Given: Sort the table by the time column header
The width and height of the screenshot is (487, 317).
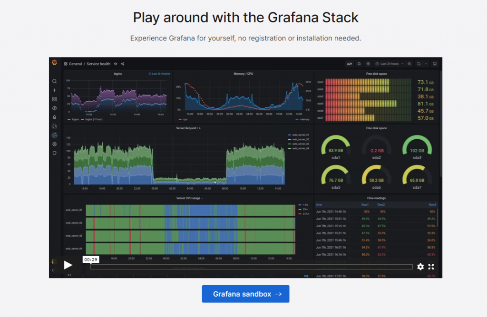Looking at the screenshot, I should coord(319,205).
